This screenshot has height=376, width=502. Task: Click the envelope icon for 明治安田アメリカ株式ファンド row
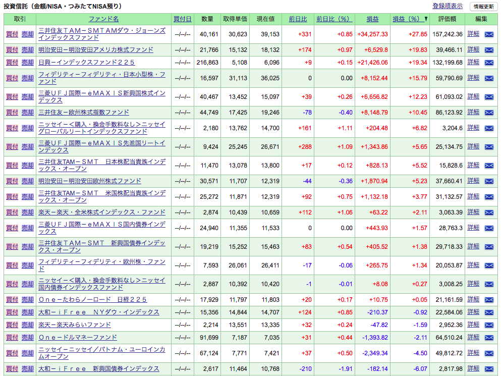pyautogui.click(x=489, y=50)
